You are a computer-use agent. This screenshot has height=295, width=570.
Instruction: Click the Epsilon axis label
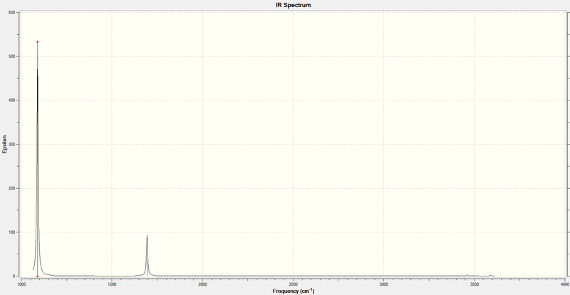[4, 145]
